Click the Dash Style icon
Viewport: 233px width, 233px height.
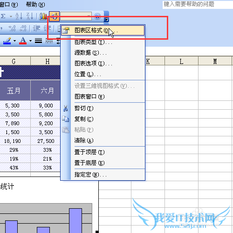coord(49,41)
